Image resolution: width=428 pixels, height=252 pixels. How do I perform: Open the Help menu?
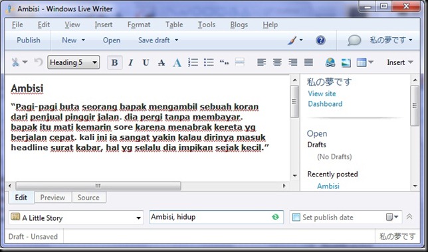click(x=270, y=25)
